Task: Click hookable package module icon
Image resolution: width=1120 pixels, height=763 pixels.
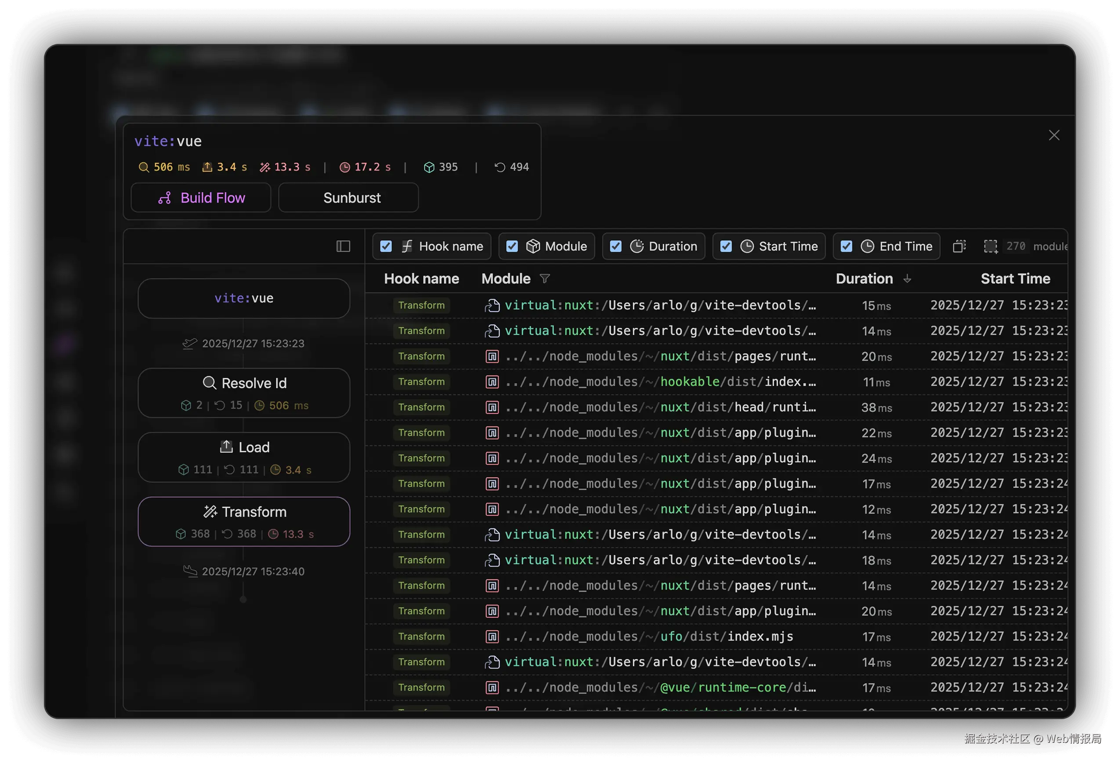Action: click(492, 382)
